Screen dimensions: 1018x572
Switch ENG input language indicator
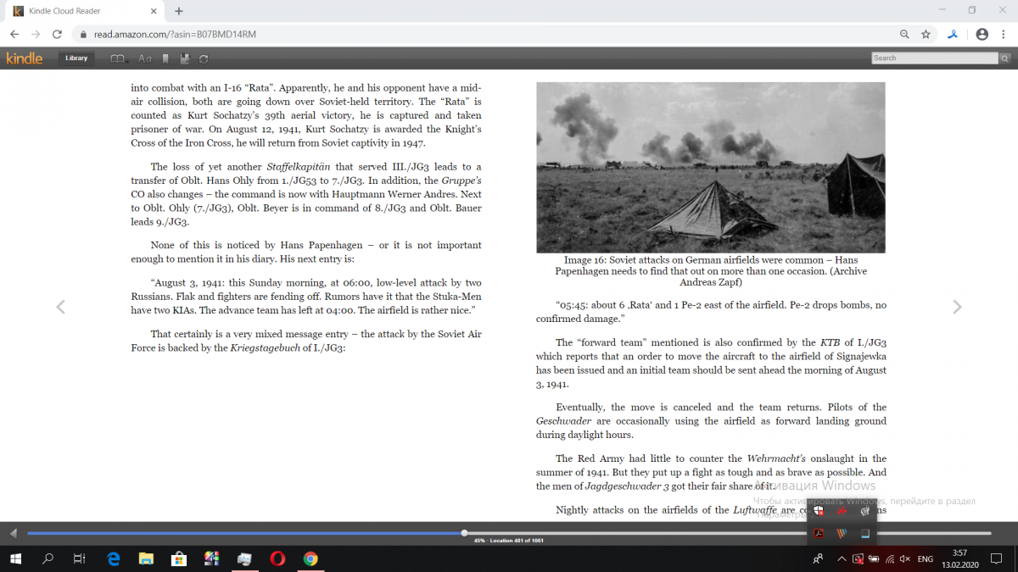[x=926, y=559]
